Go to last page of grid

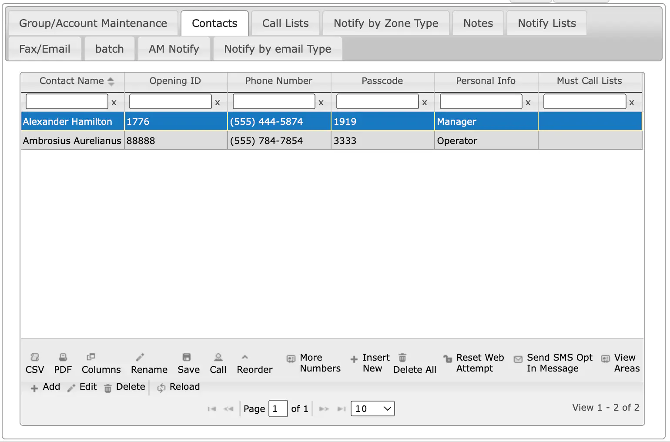point(342,409)
